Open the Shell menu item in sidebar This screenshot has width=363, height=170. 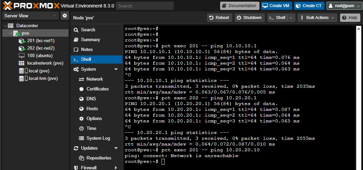(96, 60)
